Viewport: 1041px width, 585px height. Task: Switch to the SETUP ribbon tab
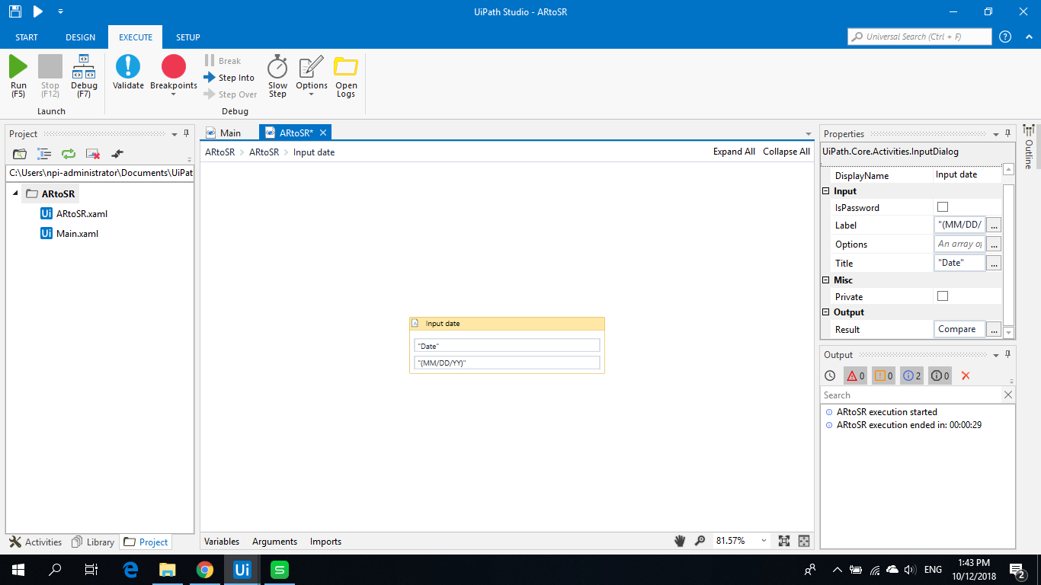coord(188,37)
